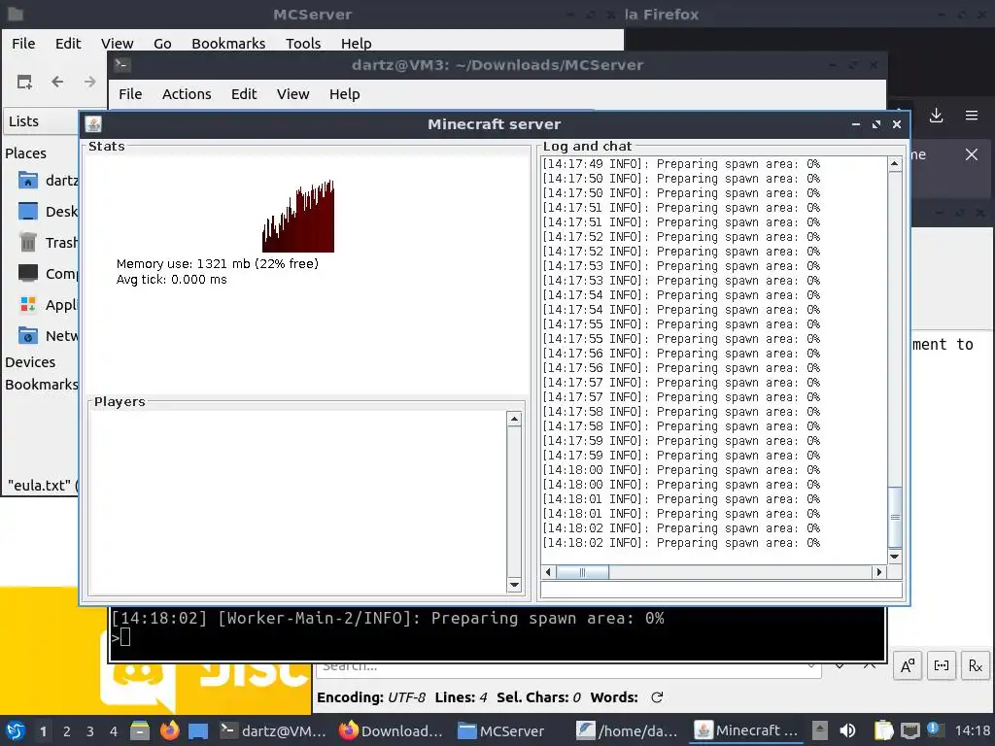This screenshot has height=746, width=995.
Task: Click the refresh word count icon
Action: (x=657, y=697)
